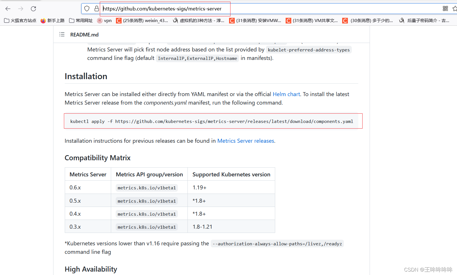Open the vpn bookmark
The image size is (457, 275).
coord(104,21)
